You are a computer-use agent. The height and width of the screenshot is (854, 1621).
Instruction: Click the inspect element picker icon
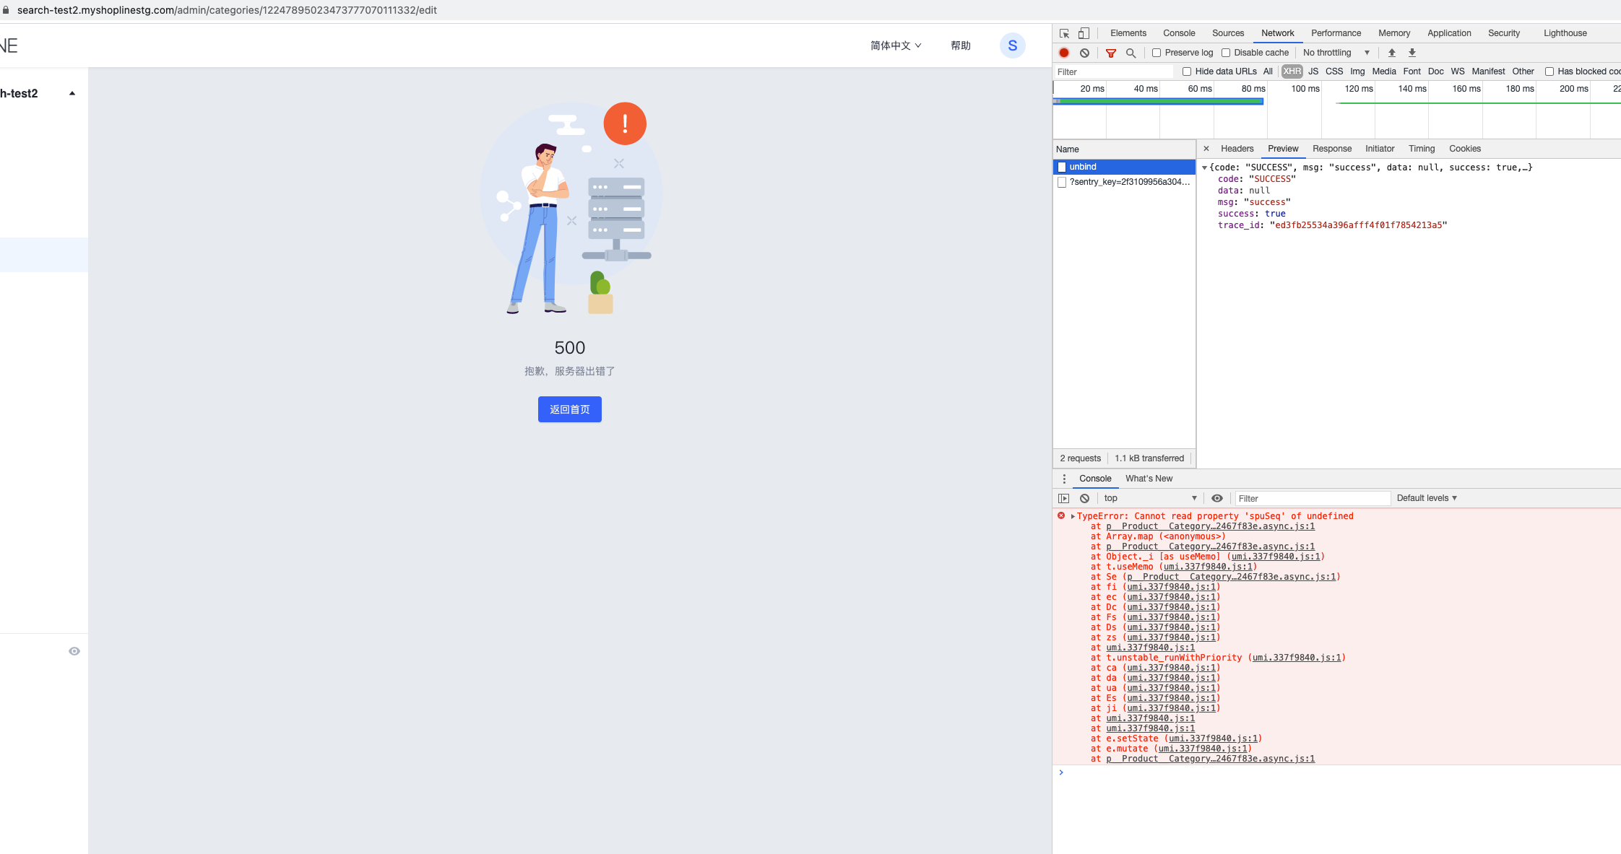[1064, 33]
